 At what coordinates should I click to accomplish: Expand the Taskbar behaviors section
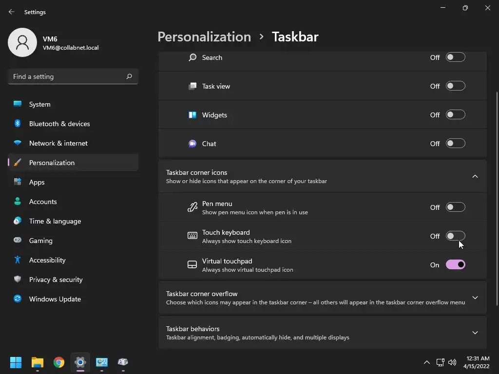click(475, 333)
